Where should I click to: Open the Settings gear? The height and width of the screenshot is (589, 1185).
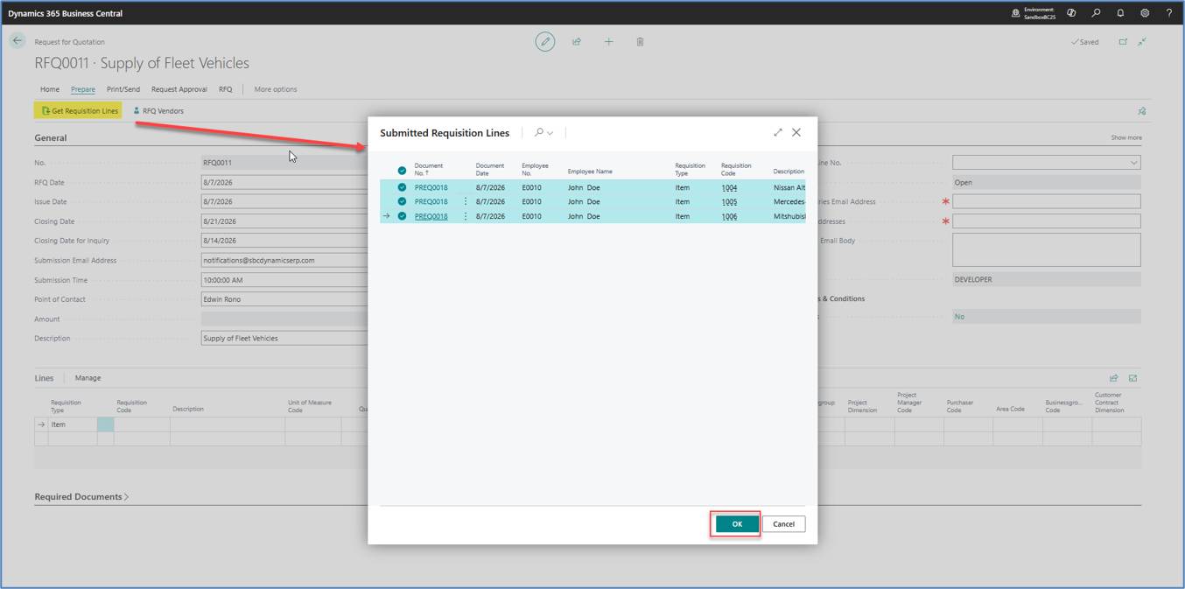(x=1145, y=13)
